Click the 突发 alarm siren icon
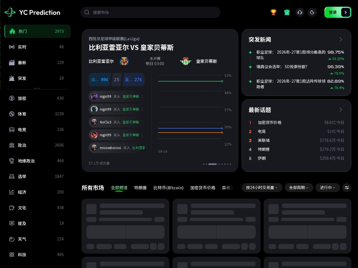Viewport: 358px width, 268px height. pyautogui.click(x=12, y=78)
